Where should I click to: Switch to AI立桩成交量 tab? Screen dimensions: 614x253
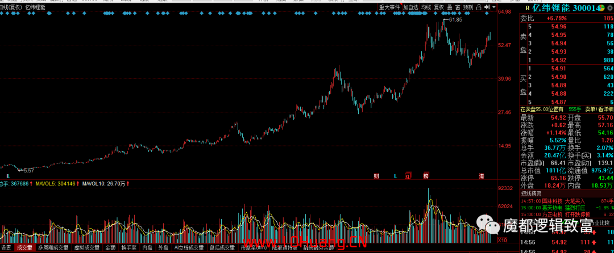point(189,247)
